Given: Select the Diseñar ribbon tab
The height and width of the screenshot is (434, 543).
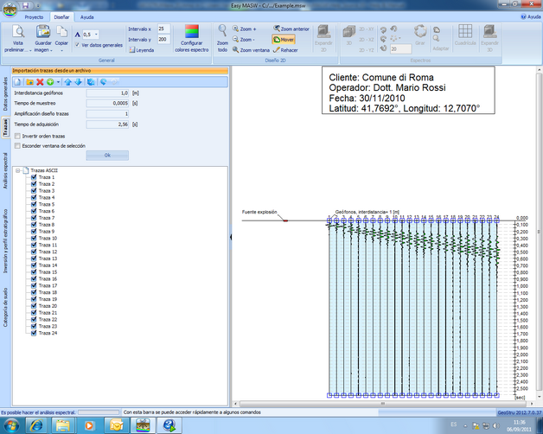Looking at the screenshot, I should [61, 17].
